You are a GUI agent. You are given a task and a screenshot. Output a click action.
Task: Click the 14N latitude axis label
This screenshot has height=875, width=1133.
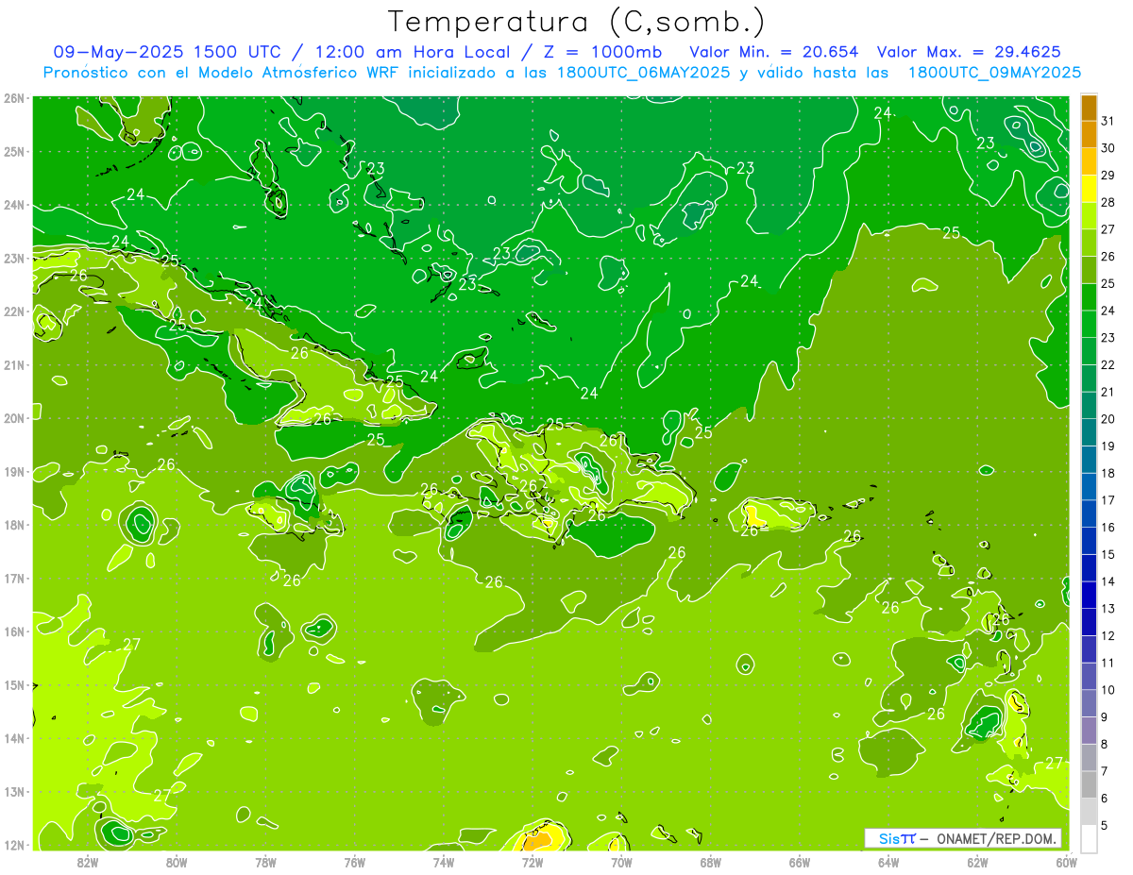[13, 738]
